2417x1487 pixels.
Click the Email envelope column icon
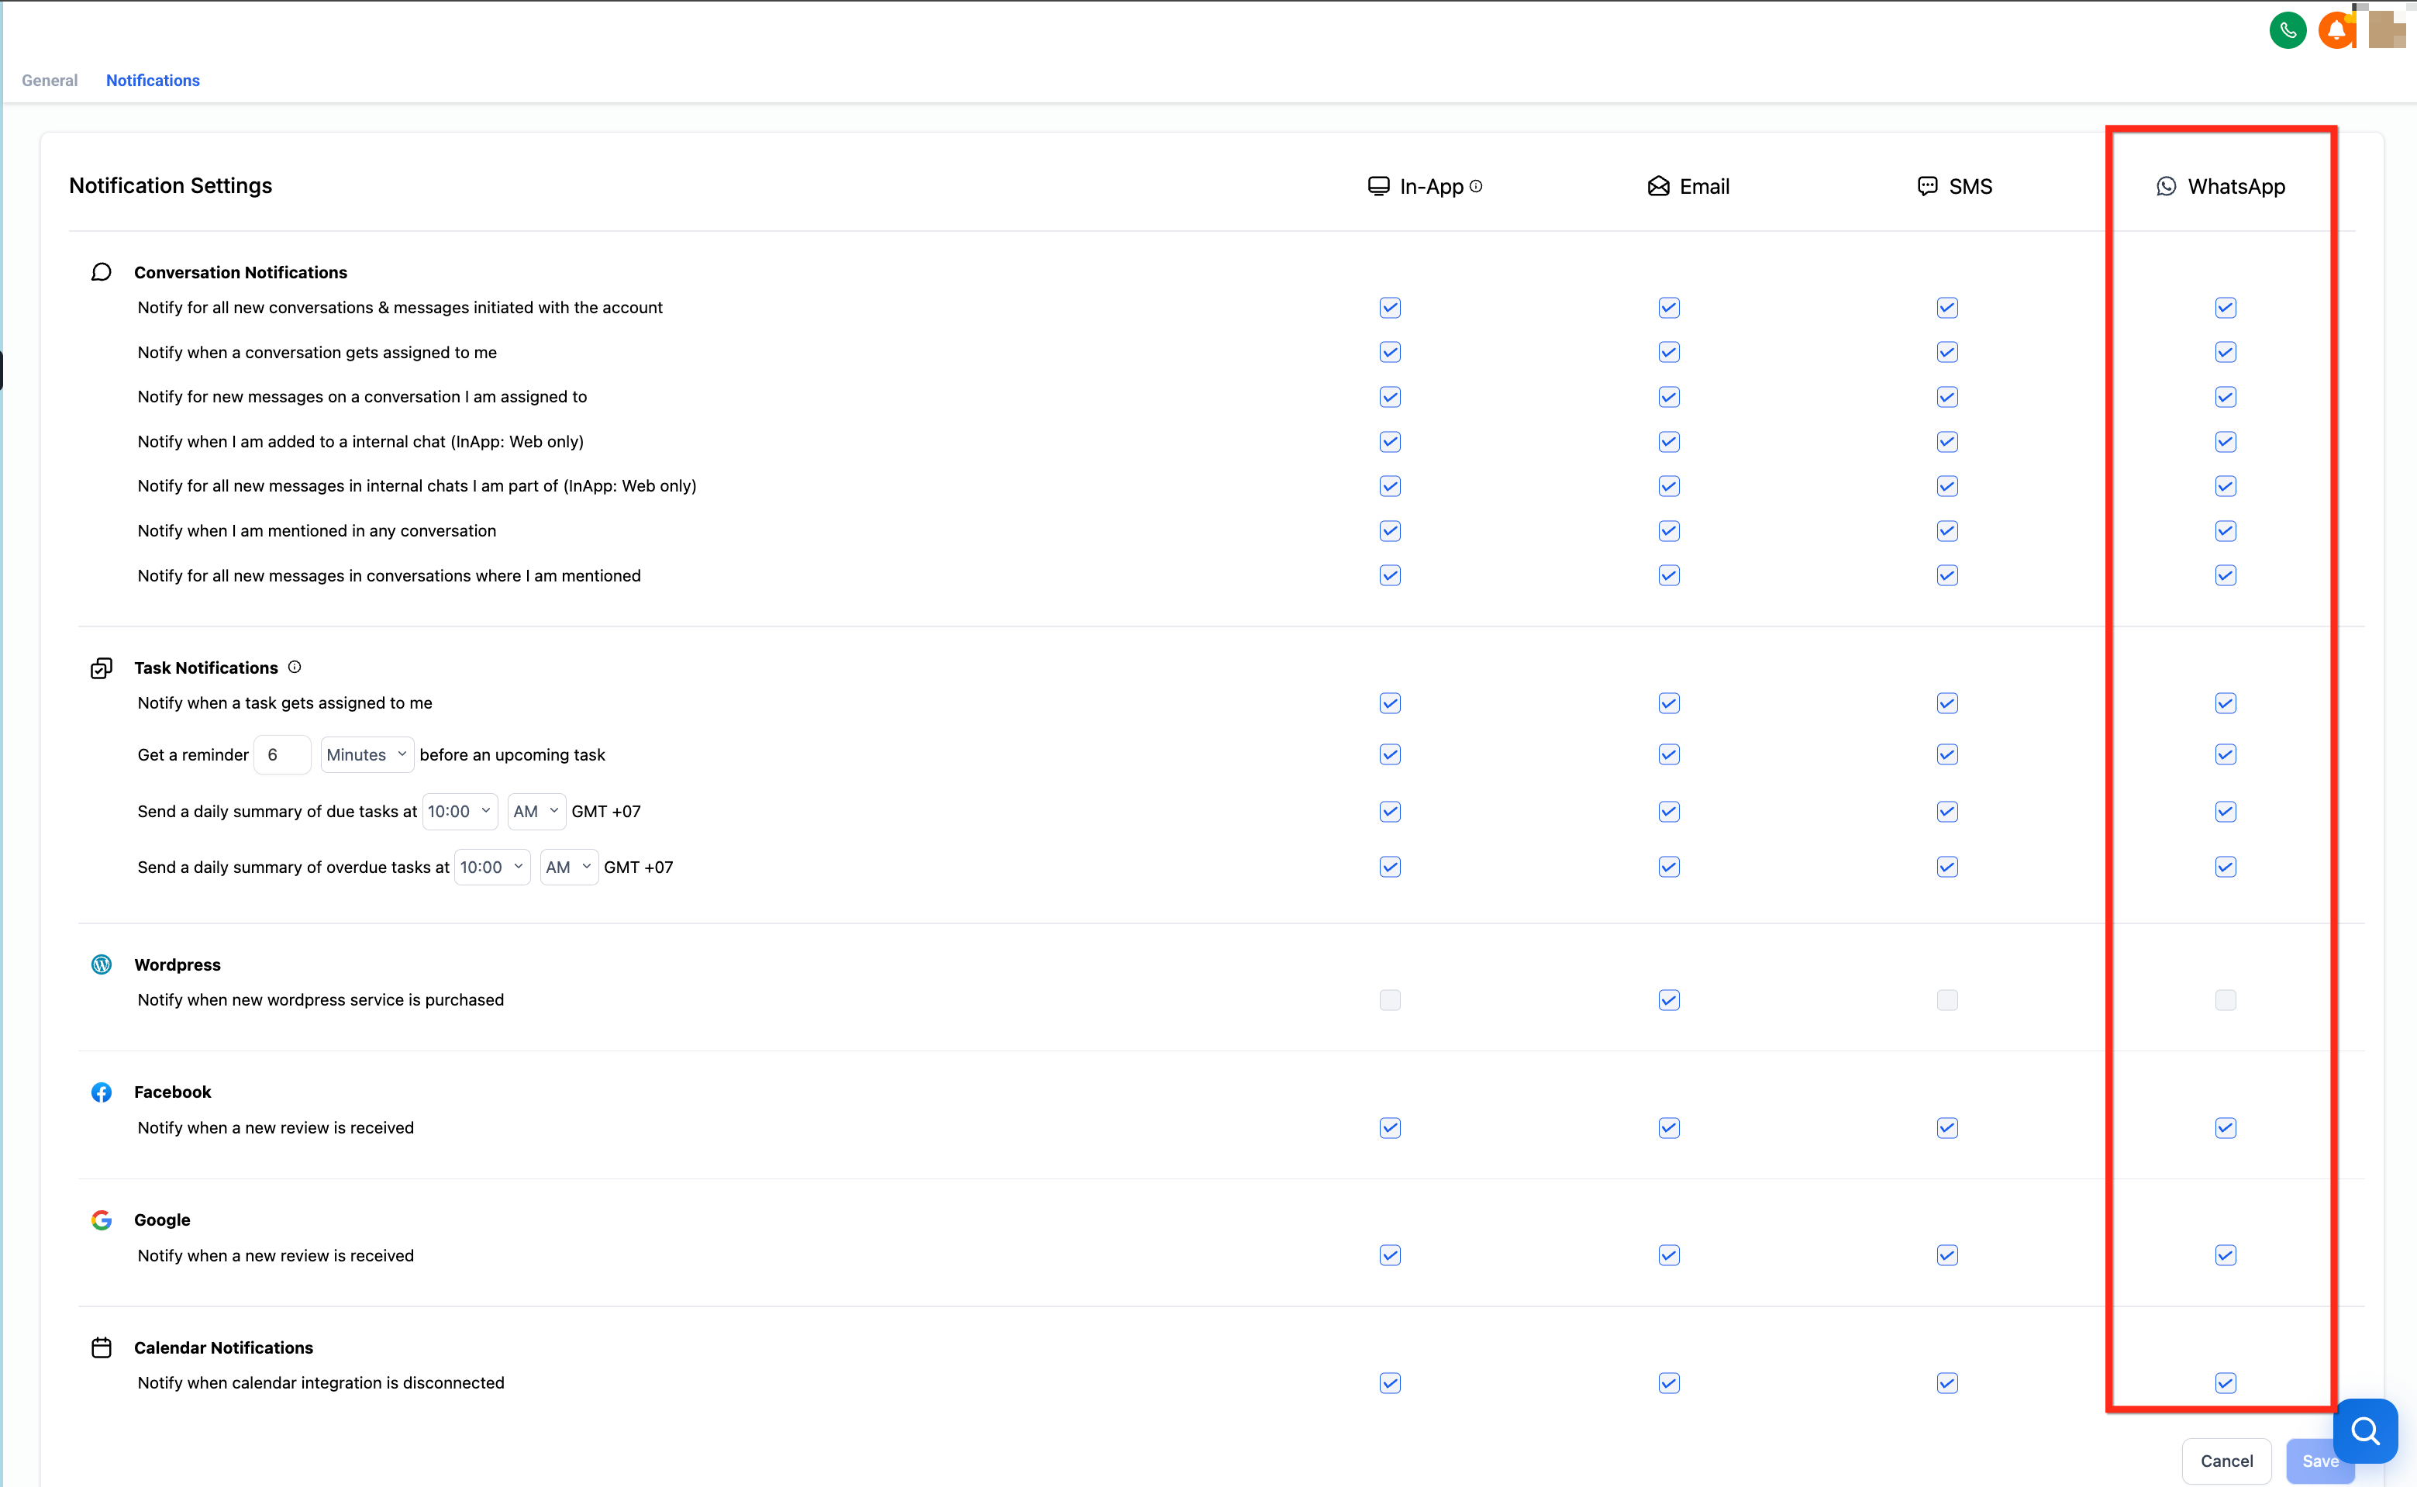coord(1658,187)
